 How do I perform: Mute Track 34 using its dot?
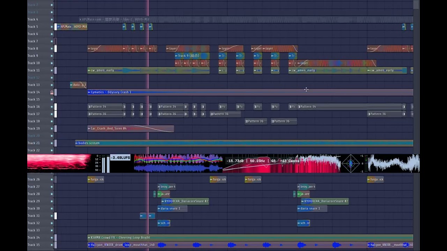52,237
